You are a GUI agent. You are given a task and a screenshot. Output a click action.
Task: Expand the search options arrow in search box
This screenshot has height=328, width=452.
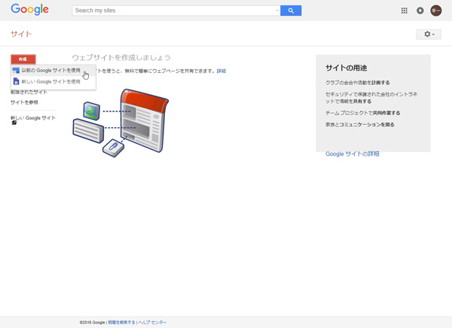(x=277, y=11)
